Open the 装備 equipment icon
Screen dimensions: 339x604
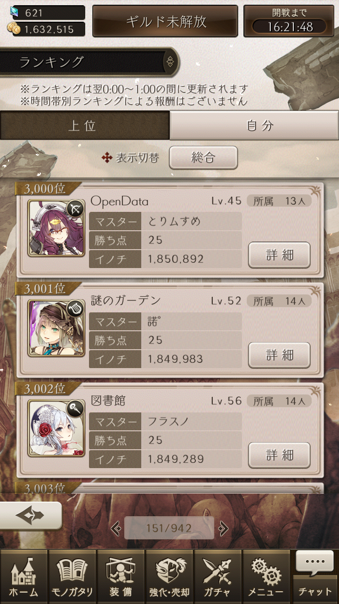(x=121, y=577)
